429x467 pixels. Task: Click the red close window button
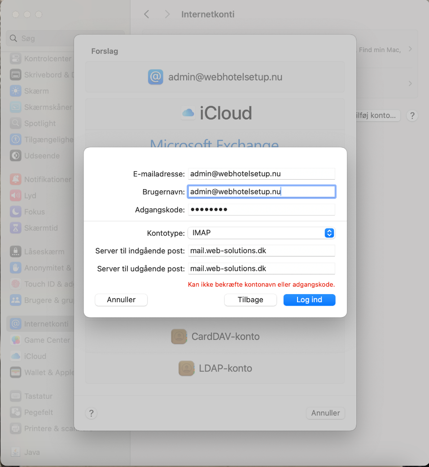pos(15,14)
